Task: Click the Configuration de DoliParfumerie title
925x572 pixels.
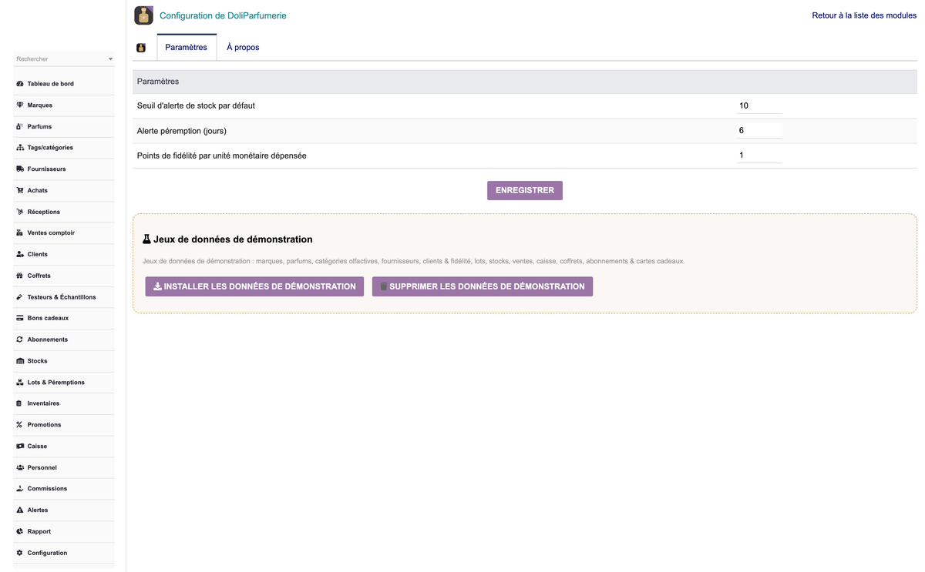Action: 223,15
